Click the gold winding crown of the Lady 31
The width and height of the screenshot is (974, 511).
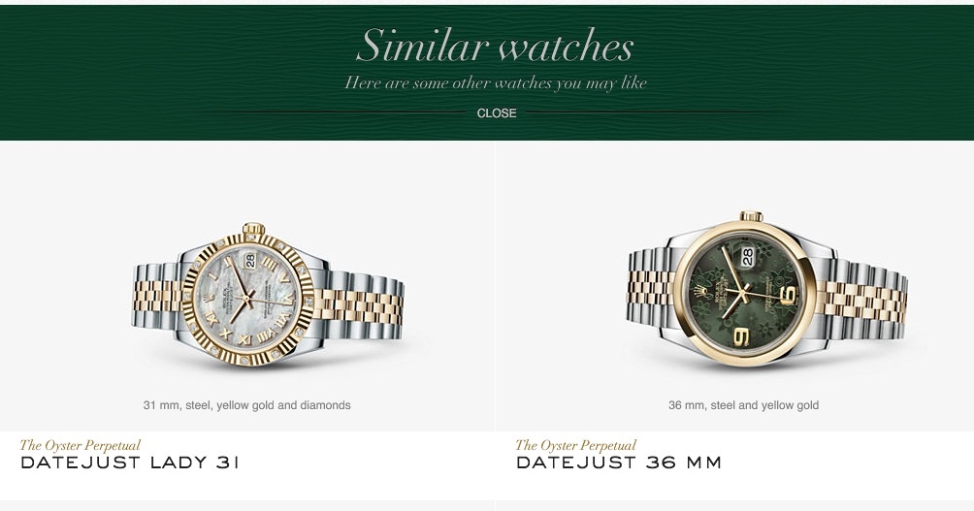(x=253, y=228)
